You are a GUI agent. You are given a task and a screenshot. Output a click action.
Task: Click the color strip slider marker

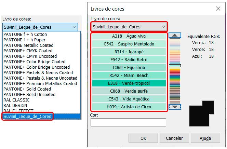[x=175, y=66]
